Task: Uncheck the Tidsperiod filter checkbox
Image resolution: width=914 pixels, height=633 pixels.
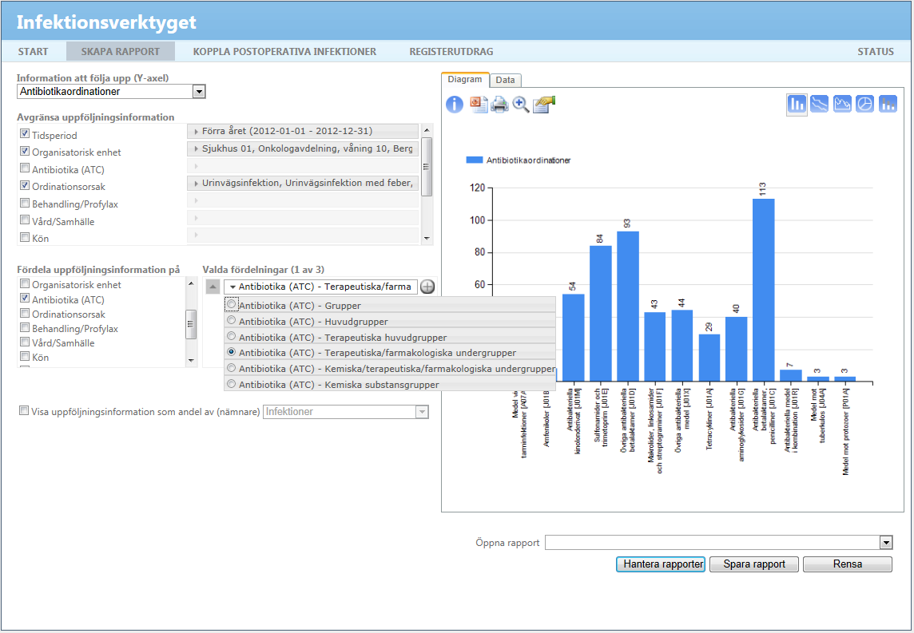Action: click(25, 134)
